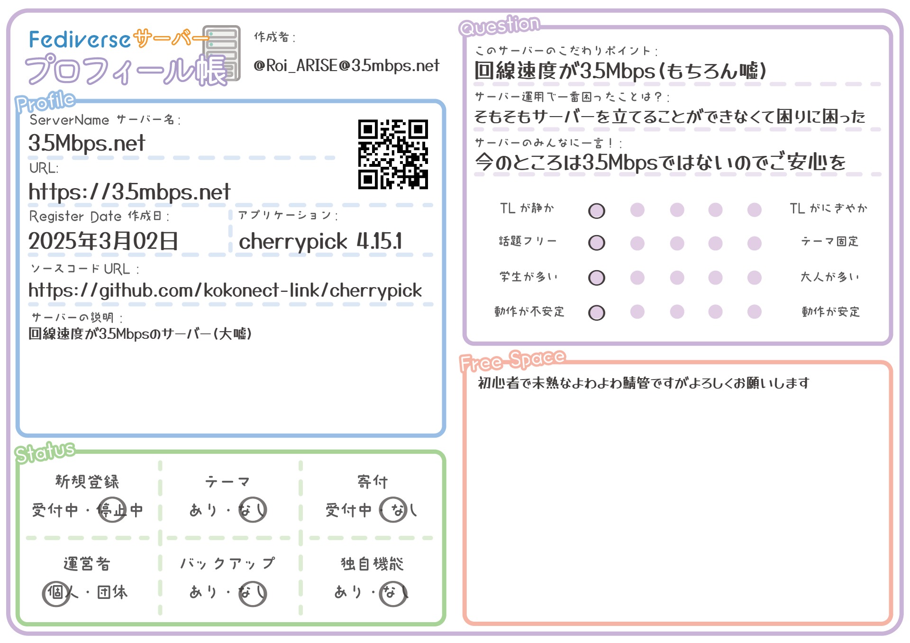The width and height of the screenshot is (910, 643).
Task: Click あり under バックアップ
Action: click(203, 592)
